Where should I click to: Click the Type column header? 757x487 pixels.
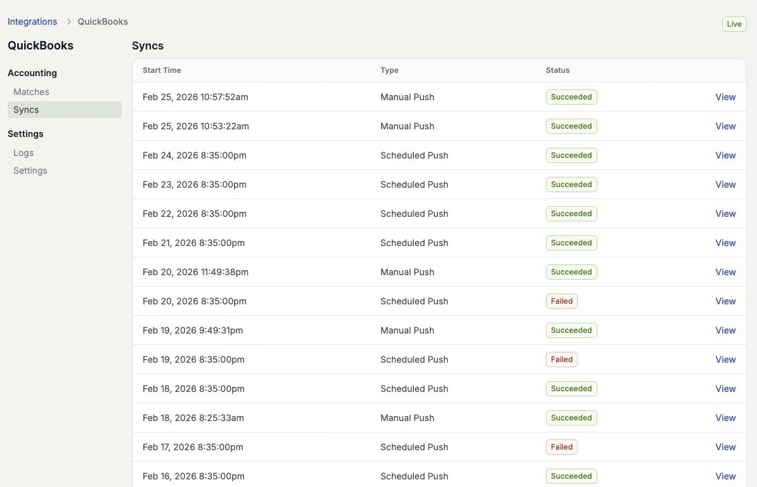pyautogui.click(x=389, y=70)
